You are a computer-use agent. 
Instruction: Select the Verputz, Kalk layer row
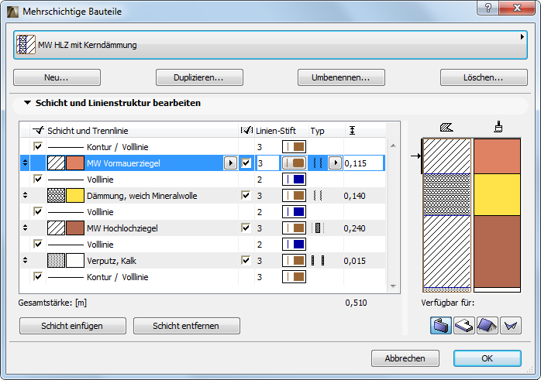click(x=203, y=261)
